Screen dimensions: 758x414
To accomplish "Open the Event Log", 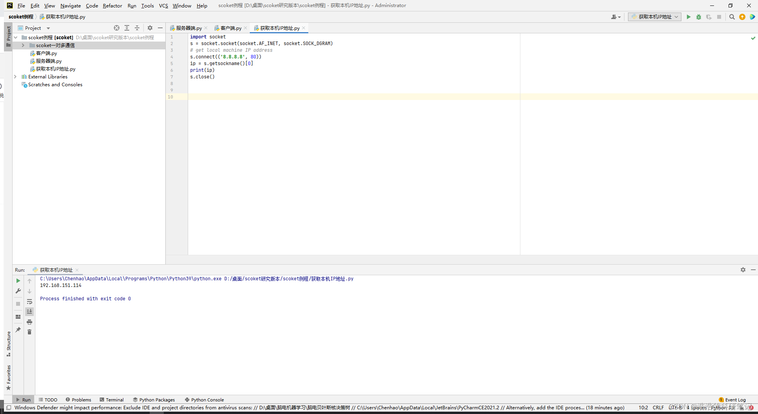I will 732,400.
